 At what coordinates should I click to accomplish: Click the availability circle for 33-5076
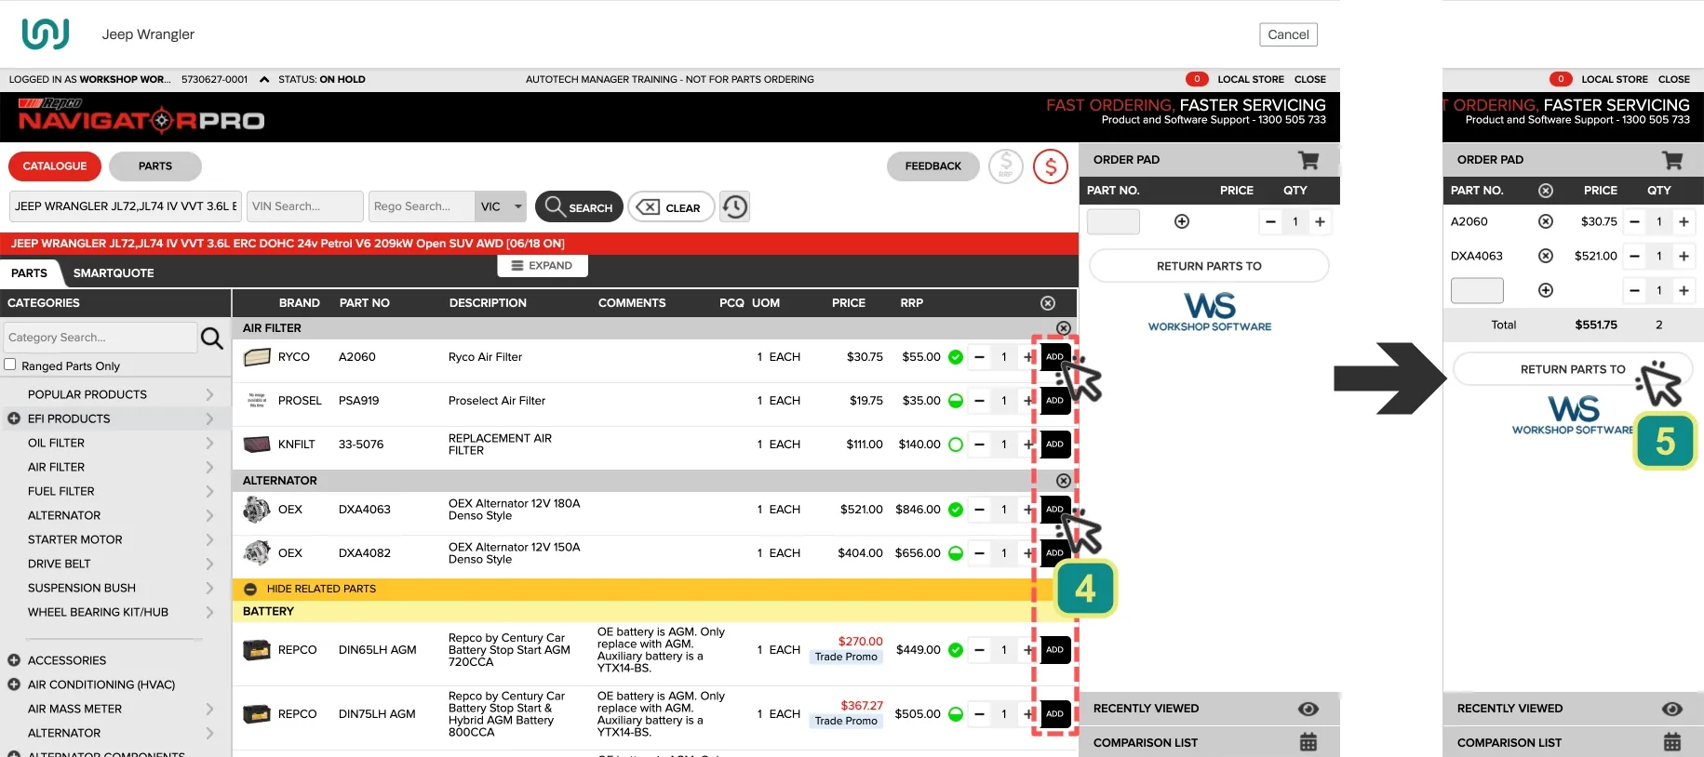coord(956,445)
